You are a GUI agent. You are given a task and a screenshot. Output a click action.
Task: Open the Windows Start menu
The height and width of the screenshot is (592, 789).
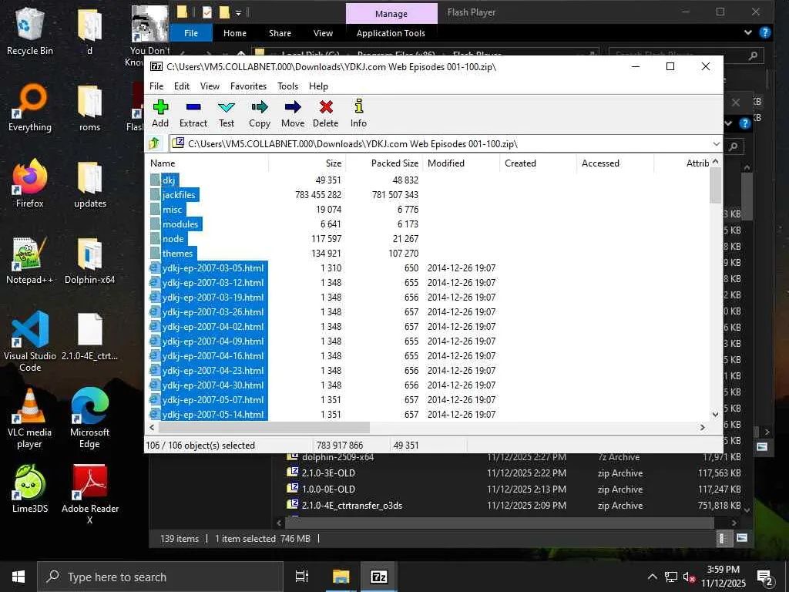coord(18,577)
